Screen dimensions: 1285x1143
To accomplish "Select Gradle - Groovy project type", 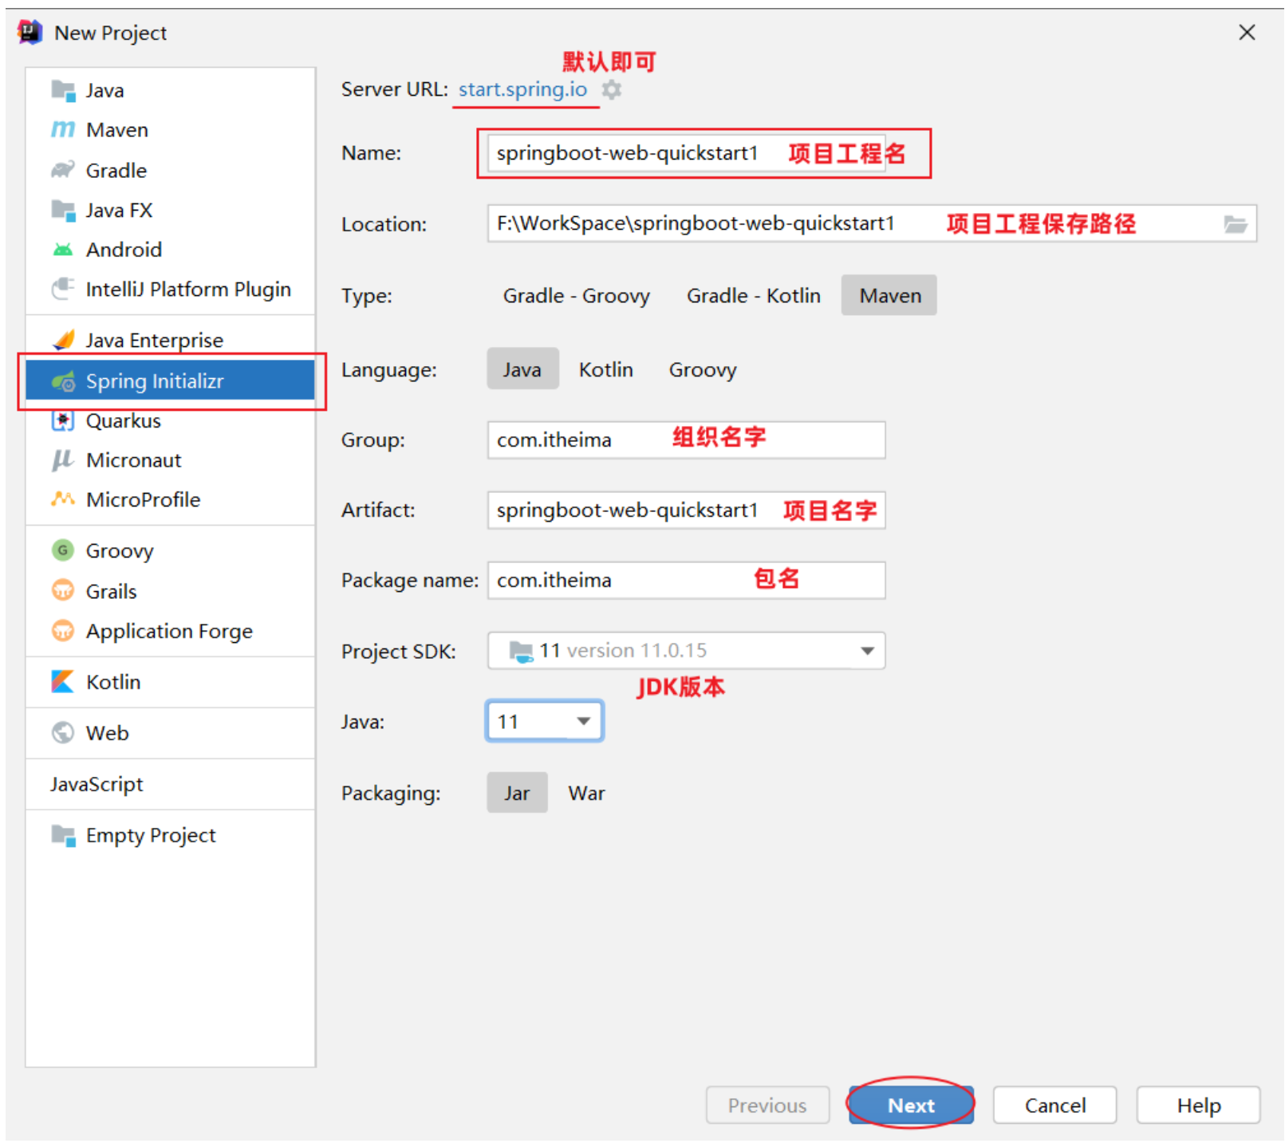I will click(576, 296).
